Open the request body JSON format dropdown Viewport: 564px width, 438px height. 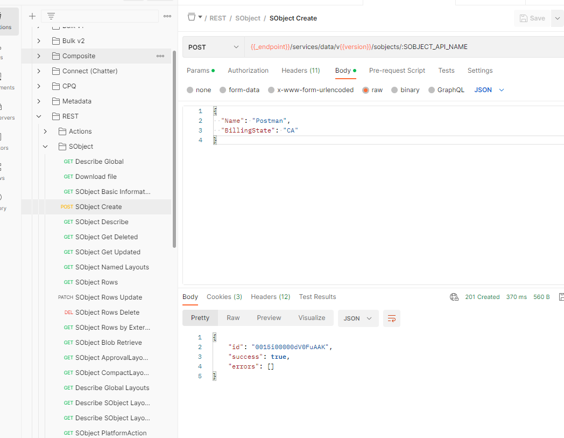click(x=489, y=90)
